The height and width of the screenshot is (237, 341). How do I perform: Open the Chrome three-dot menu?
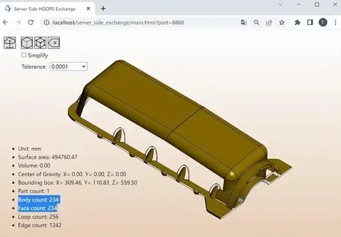click(x=336, y=23)
